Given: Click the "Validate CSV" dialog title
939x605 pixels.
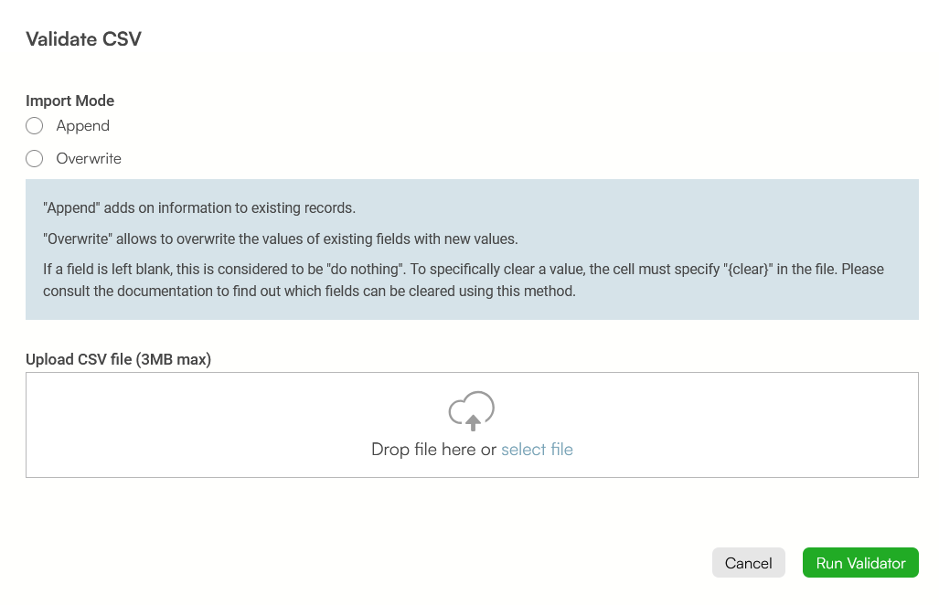Looking at the screenshot, I should (84, 39).
